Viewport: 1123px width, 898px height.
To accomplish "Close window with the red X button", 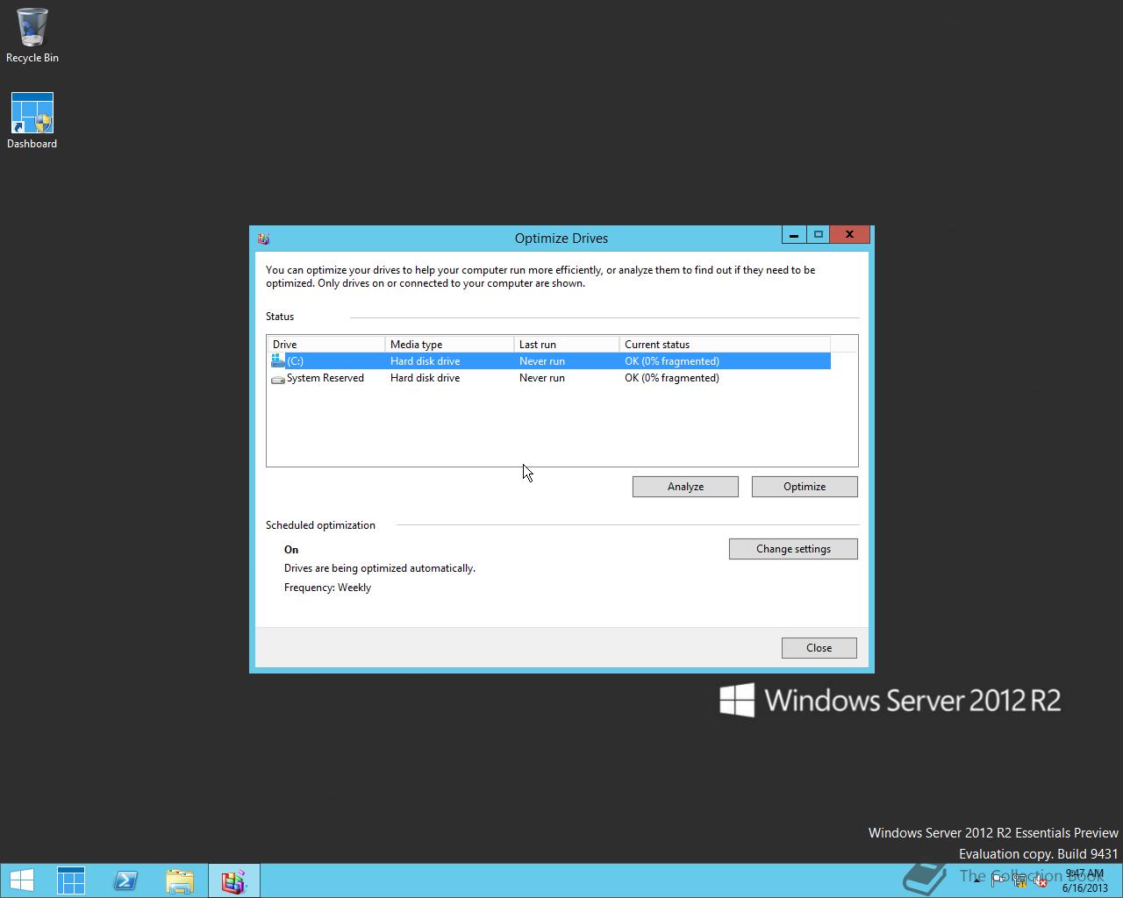I will (x=849, y=235).
